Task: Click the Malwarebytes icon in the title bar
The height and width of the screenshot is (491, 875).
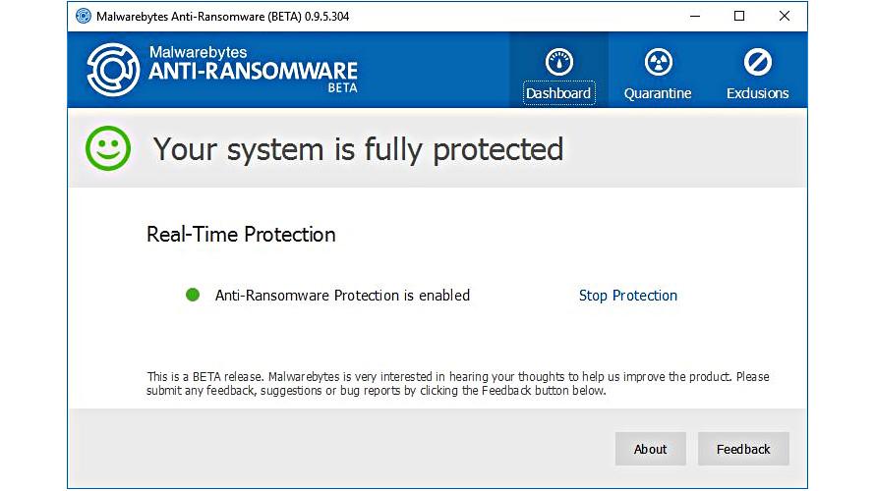Action: coord(83,17)
